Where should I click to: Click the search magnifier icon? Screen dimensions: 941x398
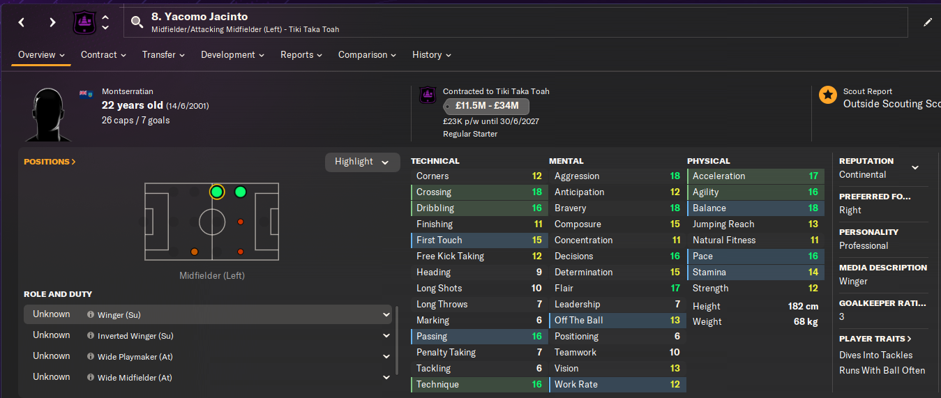[137, 22]
